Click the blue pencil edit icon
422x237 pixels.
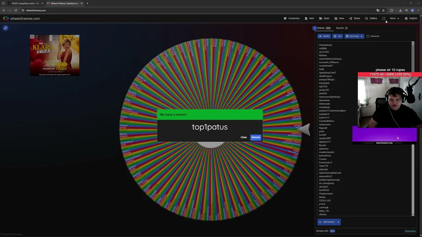click(5, 28)
